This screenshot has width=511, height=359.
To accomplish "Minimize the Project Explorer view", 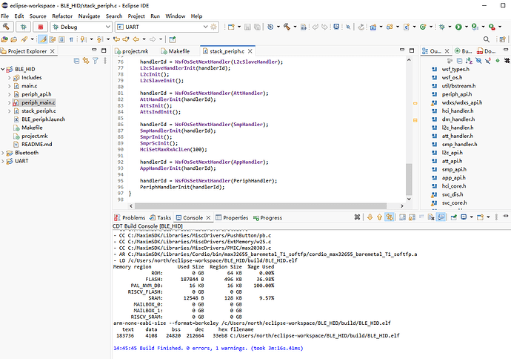I will coord(94,50).
